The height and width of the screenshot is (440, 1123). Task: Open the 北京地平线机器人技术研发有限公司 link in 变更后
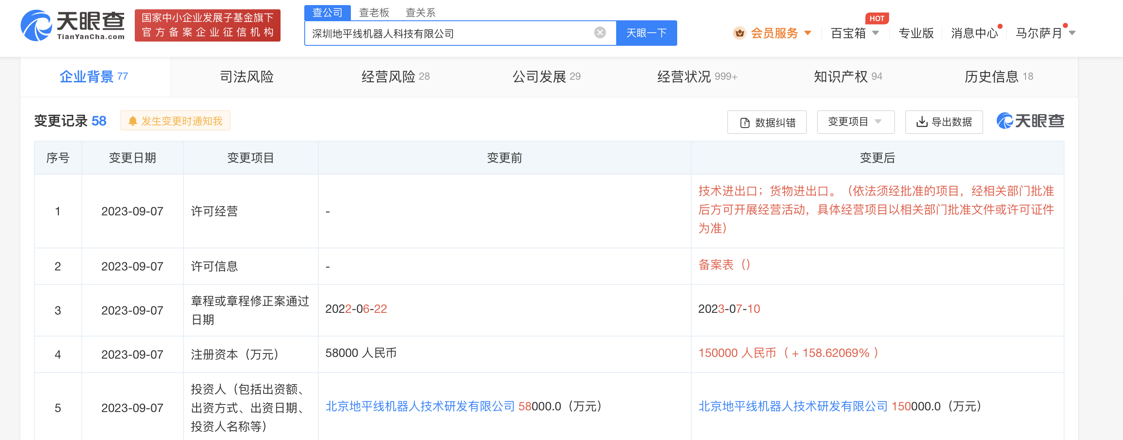[x=793, y=407]
